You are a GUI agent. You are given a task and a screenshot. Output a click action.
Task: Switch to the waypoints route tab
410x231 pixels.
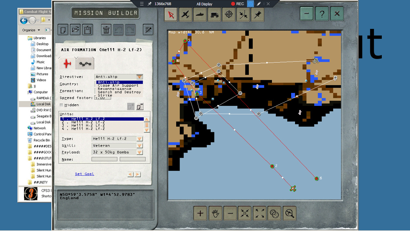click(x=86, y=64)
